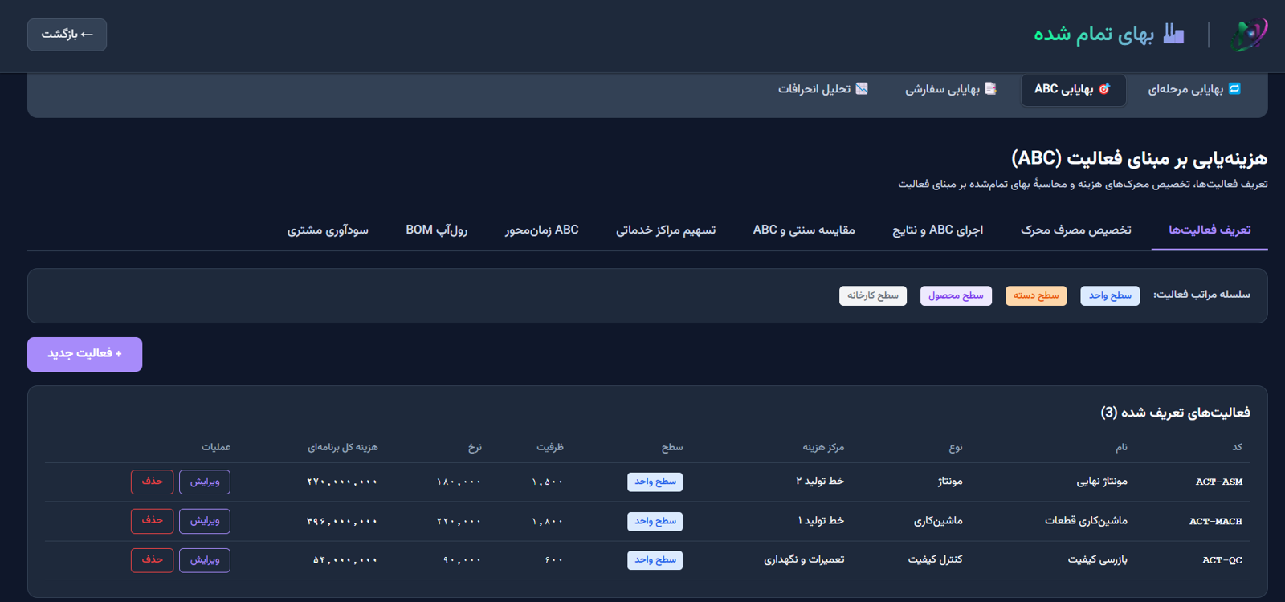
Task: Click the خط تولید ۱ cost center cell
Action: point(821,521)
